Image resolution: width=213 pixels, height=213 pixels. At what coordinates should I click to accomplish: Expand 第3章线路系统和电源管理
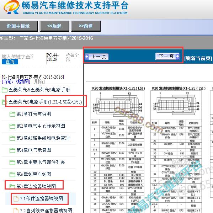tap(43, 138)
